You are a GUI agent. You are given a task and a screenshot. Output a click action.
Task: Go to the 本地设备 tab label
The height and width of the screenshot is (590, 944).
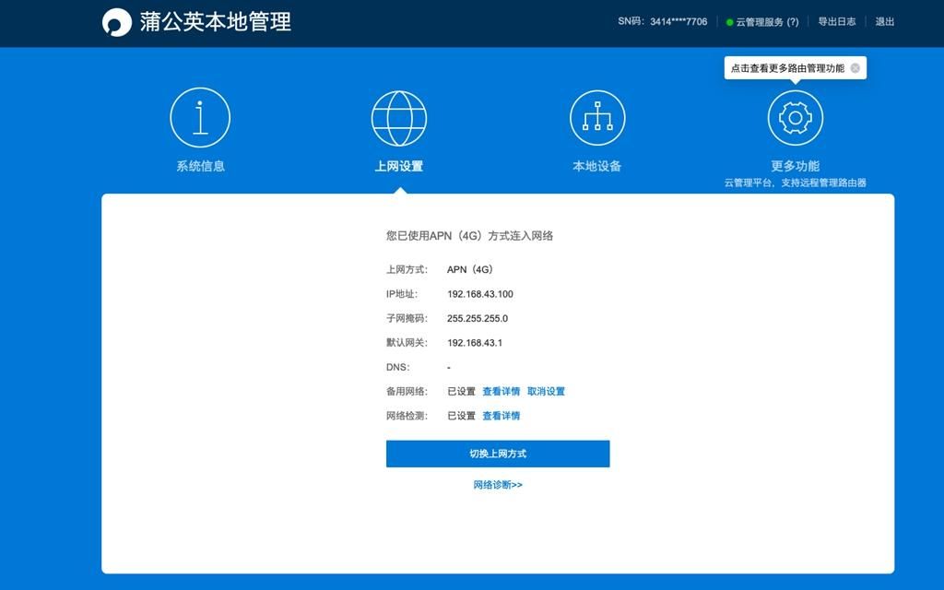point(597,166)
